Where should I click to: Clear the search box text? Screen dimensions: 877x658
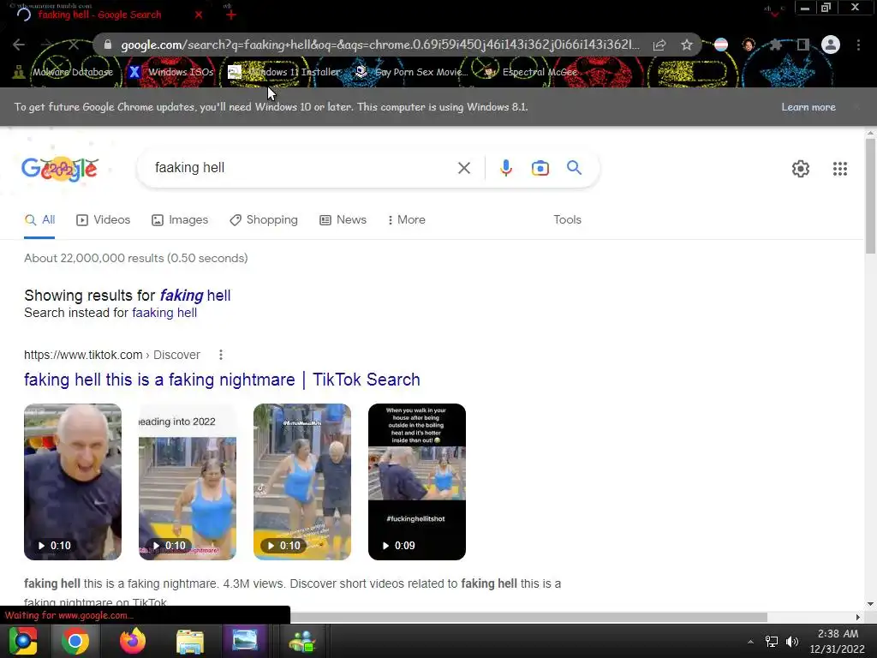click(x=463, y=168)
